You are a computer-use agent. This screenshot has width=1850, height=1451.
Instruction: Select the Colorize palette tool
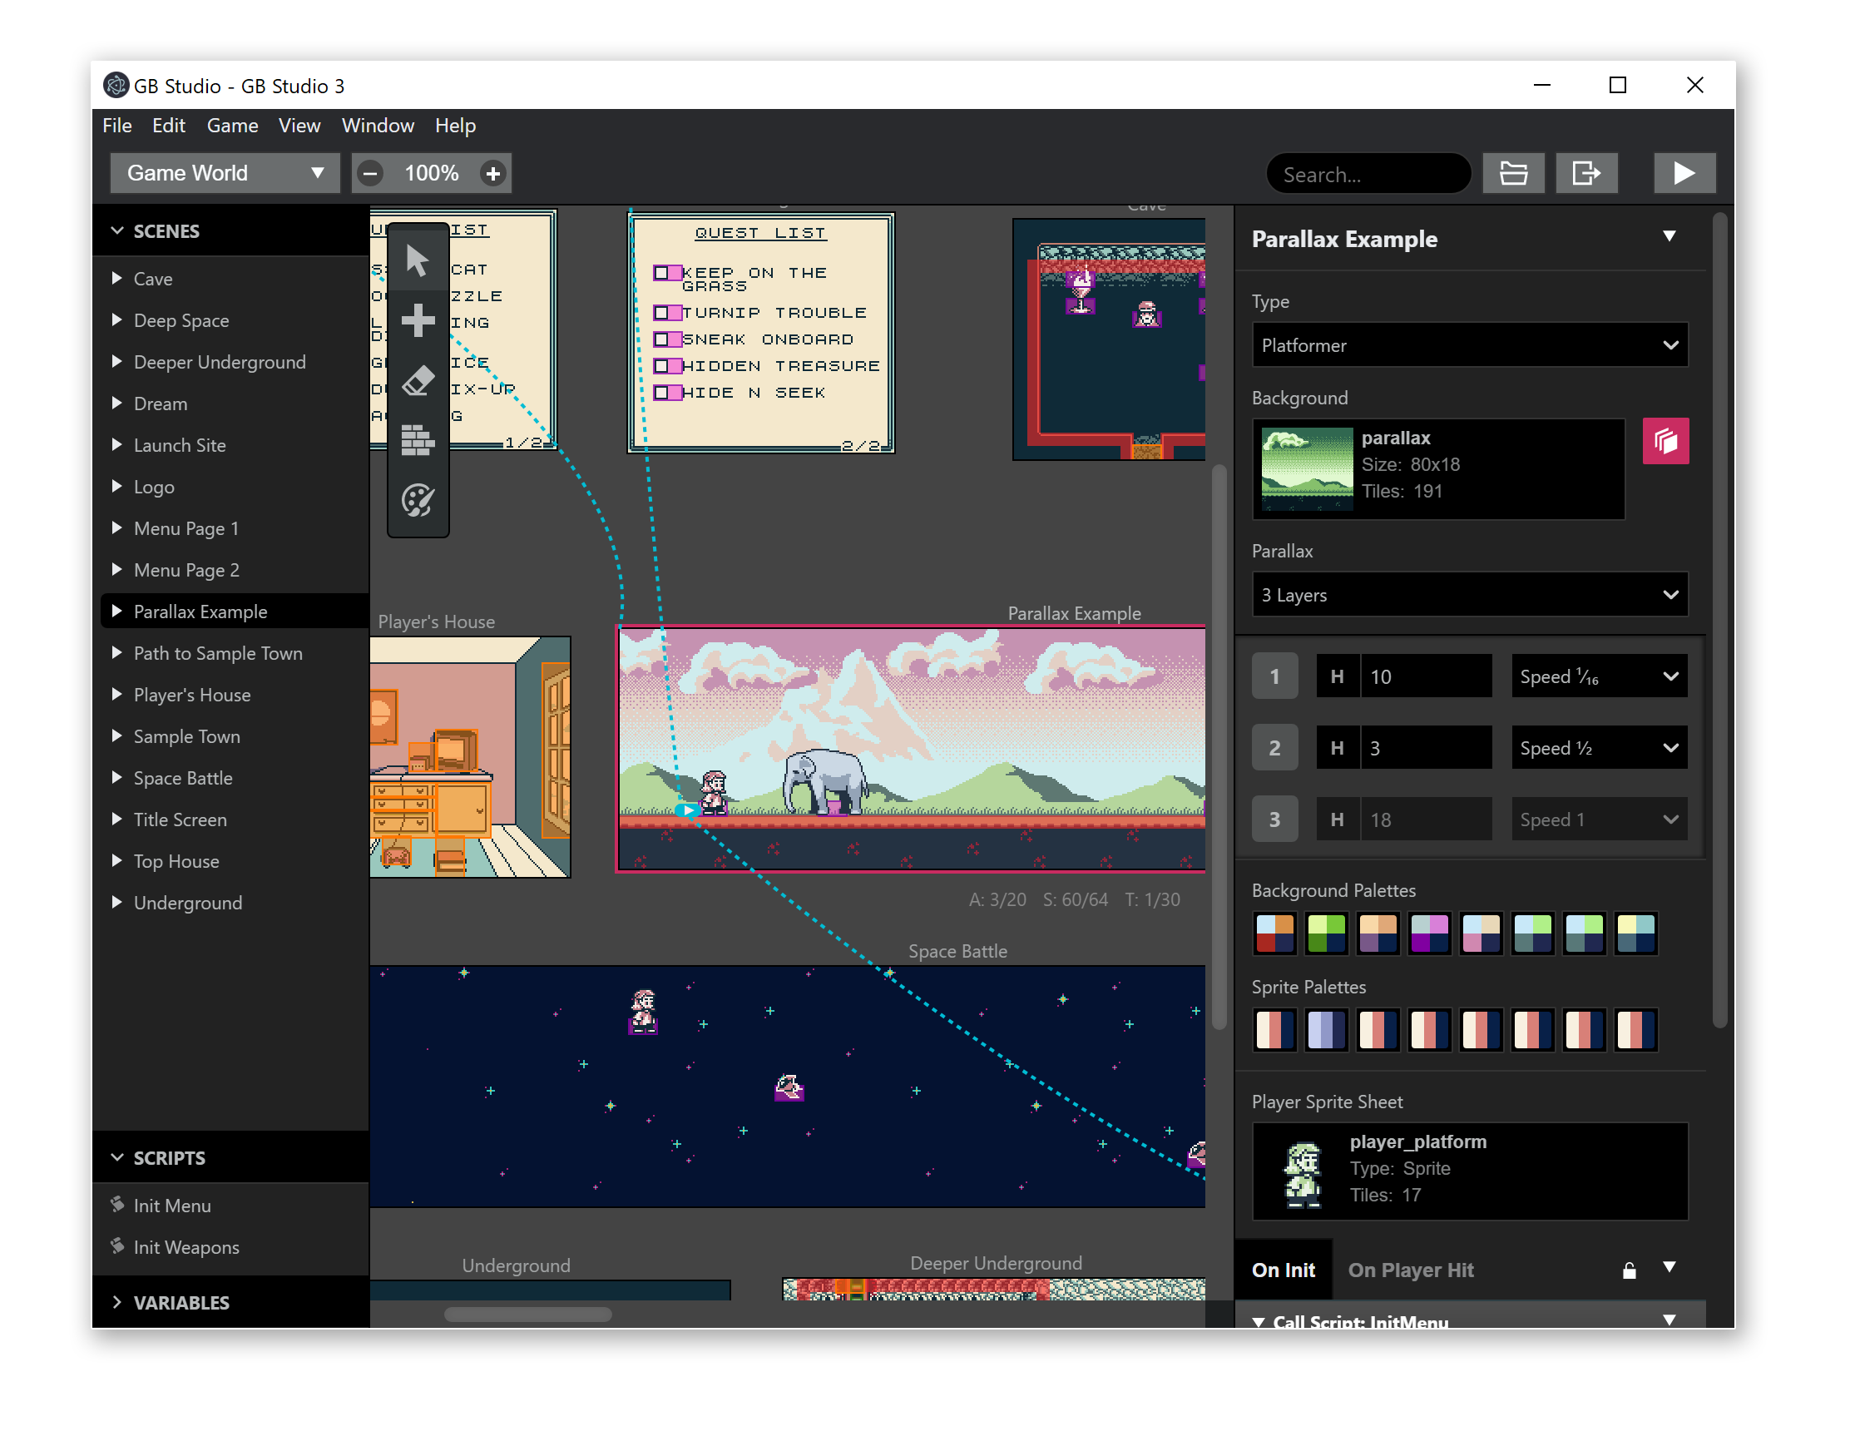[417, 500]
